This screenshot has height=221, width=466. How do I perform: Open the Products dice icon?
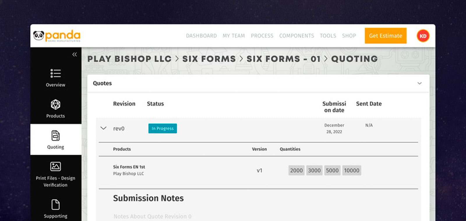(55, 104)
